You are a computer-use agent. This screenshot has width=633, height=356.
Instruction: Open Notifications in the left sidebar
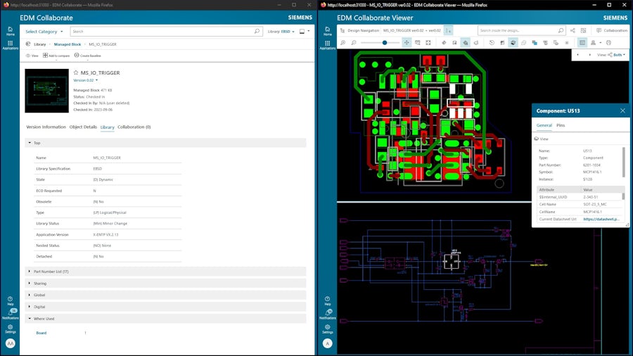(10, 313)
